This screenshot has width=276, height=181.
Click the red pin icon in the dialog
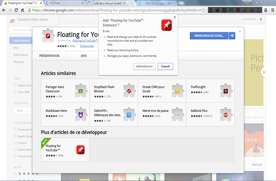[166, 25]
